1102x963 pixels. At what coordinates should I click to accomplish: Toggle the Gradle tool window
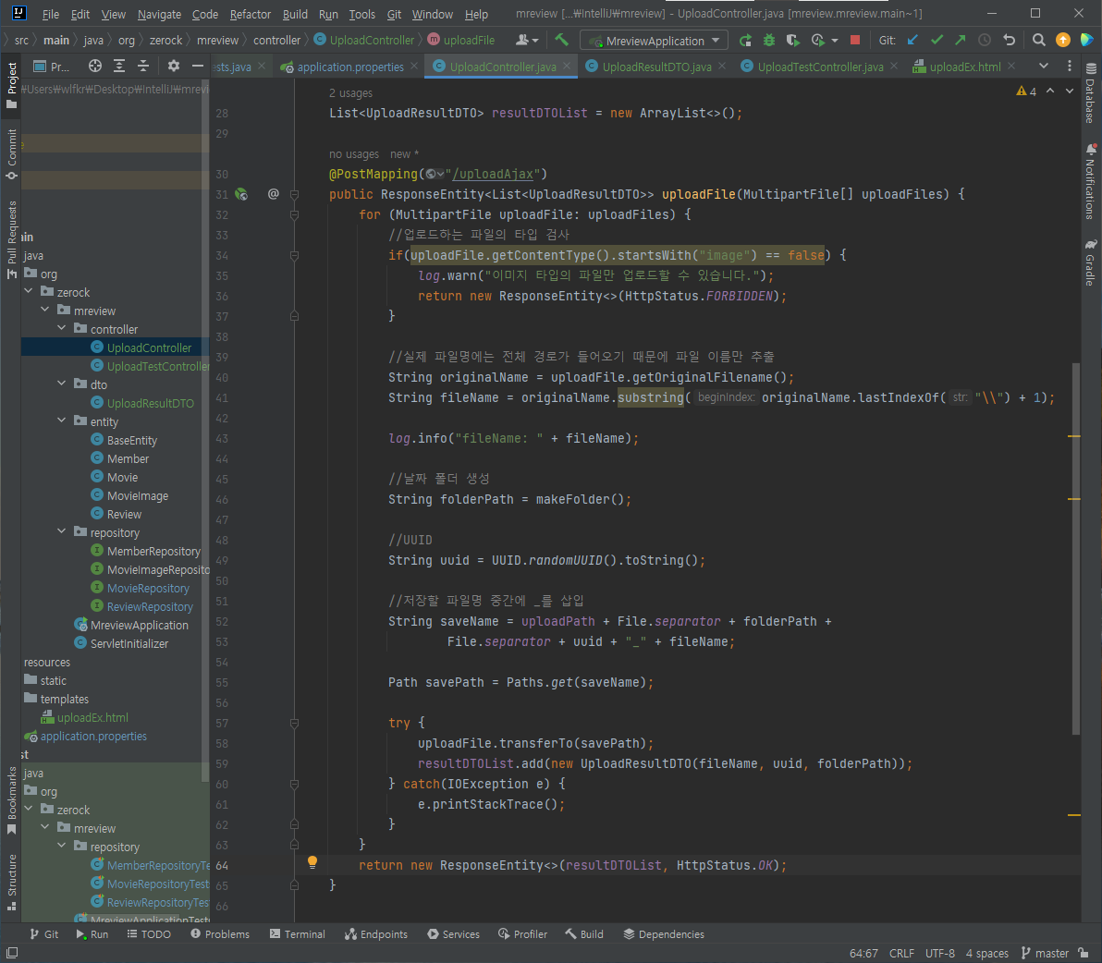[x=1090, y=262]
